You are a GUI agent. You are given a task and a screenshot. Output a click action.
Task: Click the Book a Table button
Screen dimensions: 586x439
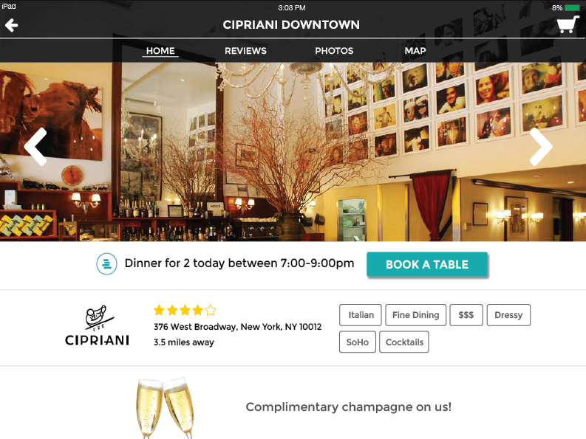tap(427, 264)
